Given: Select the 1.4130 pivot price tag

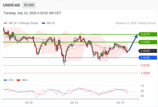Looking at the screenshot, I should click(148, 58).
